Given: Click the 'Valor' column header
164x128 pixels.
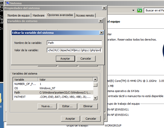Looking at the screenshot, I should coord(65,80).
